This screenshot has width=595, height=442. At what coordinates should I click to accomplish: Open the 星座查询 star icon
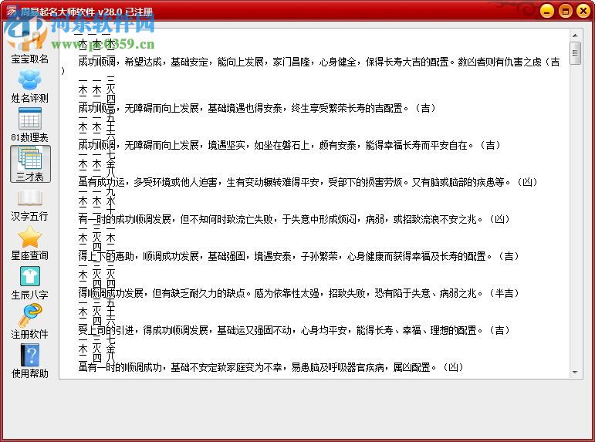pyautogui.click(x=29, y=243)
